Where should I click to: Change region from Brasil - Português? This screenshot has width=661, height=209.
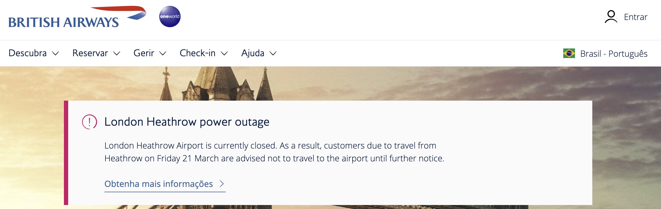605,54
